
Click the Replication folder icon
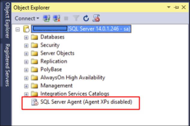click(34, 62)
